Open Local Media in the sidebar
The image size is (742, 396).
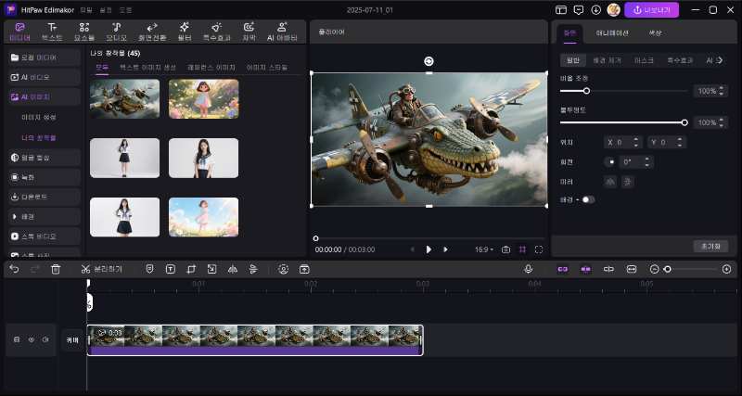coord(45,57)
